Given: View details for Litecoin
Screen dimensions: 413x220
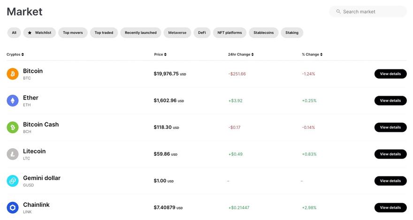Looking at the screenshot, I should 390,154.
